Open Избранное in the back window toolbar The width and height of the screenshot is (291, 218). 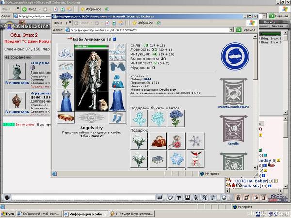coord(91,9)
